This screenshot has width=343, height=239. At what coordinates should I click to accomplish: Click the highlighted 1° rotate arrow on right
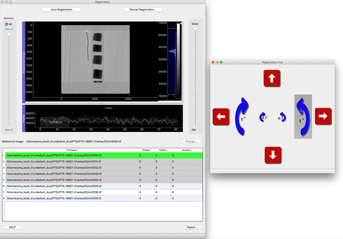pos(303,117)
